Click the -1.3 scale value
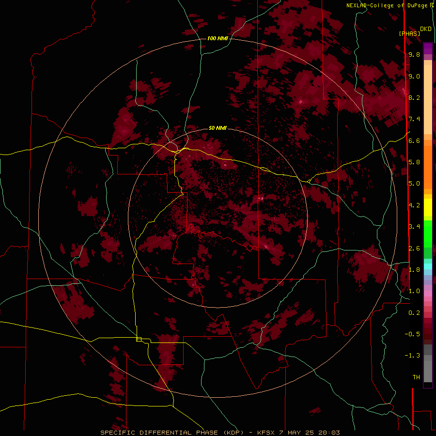 tap(412, 356)
